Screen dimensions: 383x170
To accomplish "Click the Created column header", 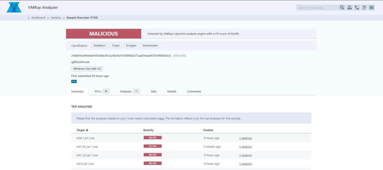I will pos(208,130).
